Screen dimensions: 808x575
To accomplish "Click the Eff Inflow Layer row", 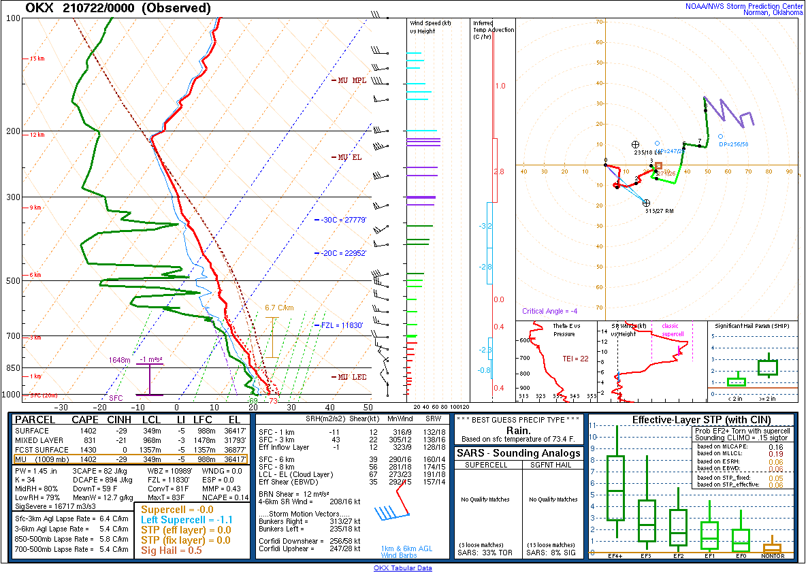I will (x=352, y=447).
